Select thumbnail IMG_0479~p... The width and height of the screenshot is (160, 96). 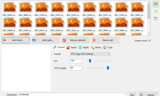[x=42, y=24]
